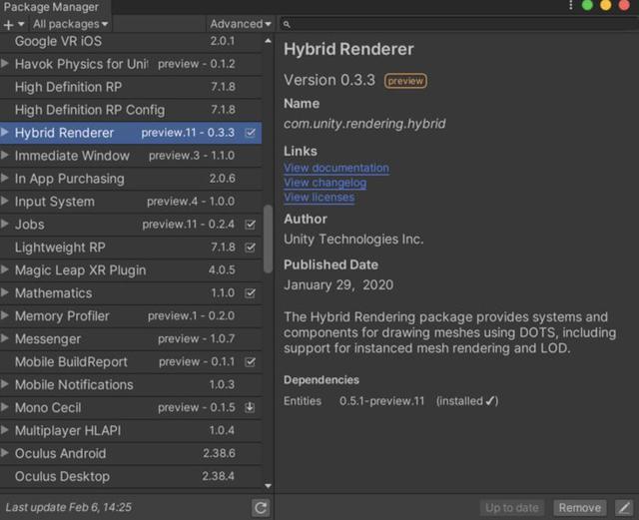Expand the In App Purchasing arrow
639x520 pixels.
[5, 178]
